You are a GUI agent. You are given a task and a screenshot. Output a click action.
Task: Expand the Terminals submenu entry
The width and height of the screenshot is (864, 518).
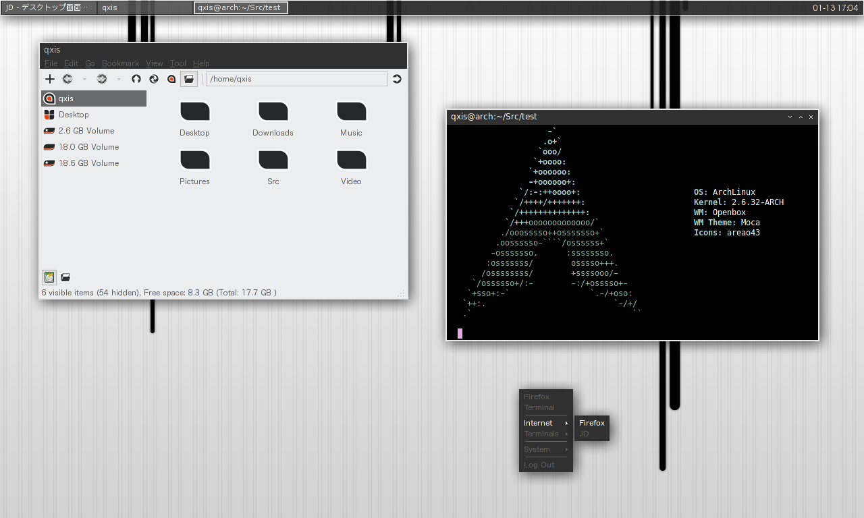point(546,434)
